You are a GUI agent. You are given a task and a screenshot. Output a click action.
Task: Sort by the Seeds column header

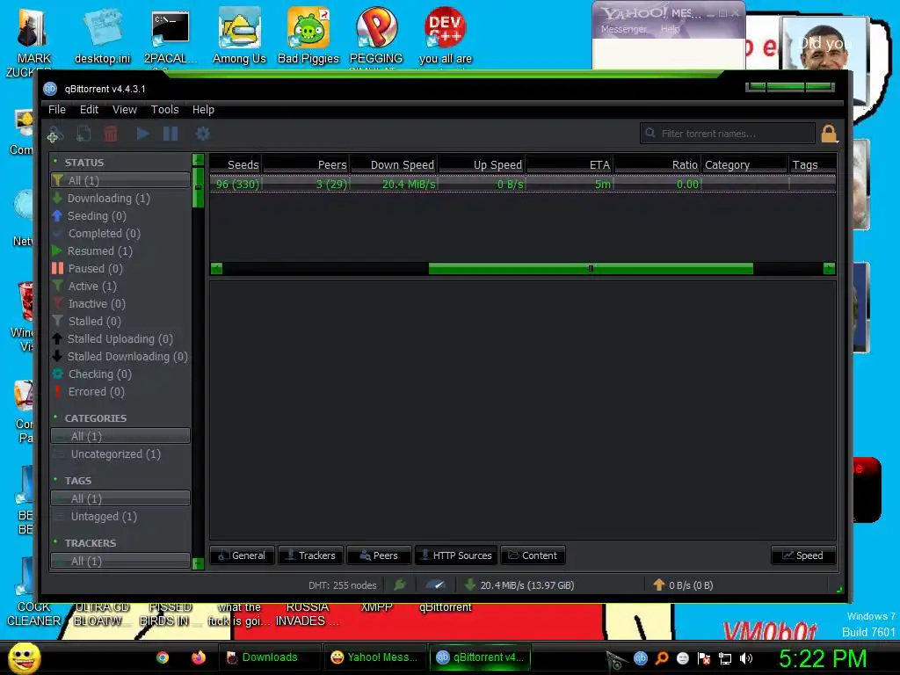[236, 164]
